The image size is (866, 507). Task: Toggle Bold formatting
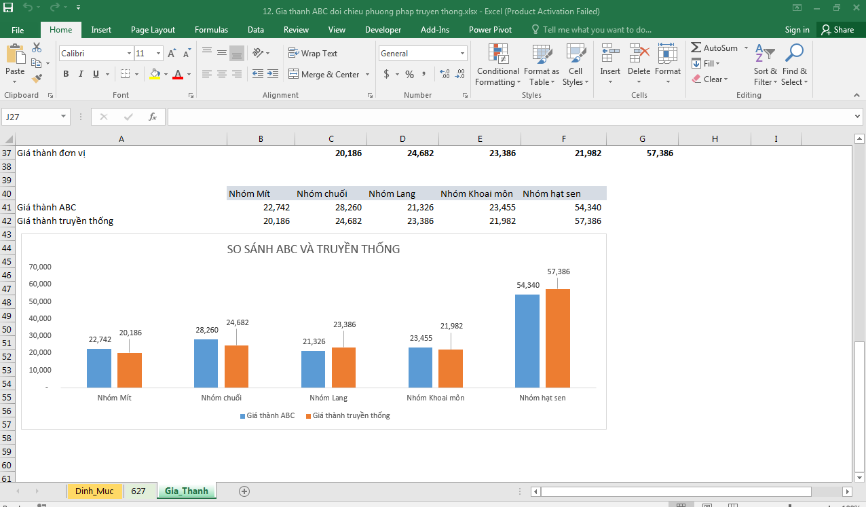[x=66, y=74]
